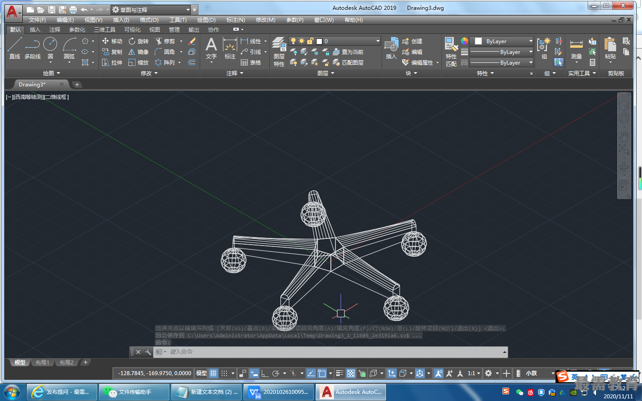Add a new drawing tab with plus

pos(77,84)
